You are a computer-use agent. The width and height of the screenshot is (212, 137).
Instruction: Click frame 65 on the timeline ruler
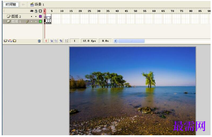point(163,11)
